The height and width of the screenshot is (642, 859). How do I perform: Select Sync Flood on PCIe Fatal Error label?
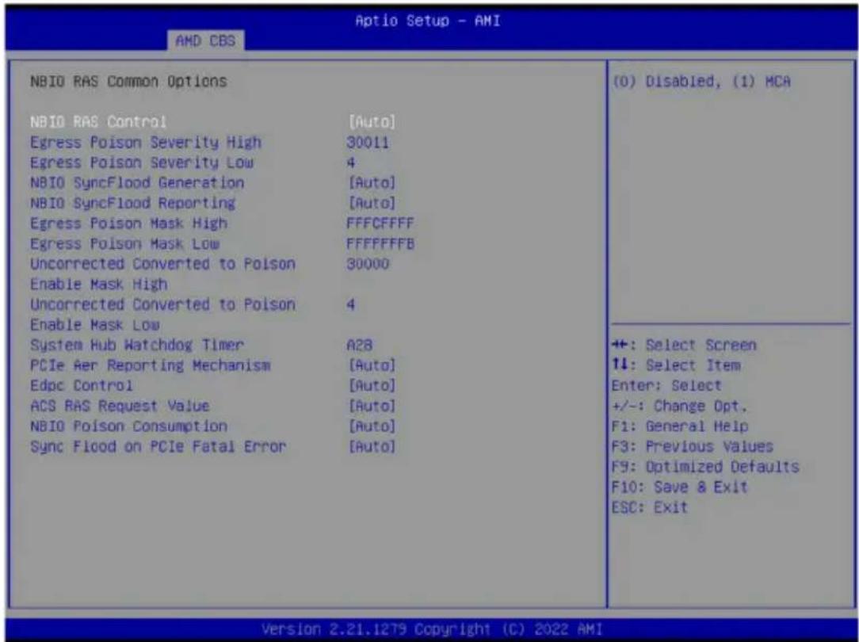(x=158, y=446)
